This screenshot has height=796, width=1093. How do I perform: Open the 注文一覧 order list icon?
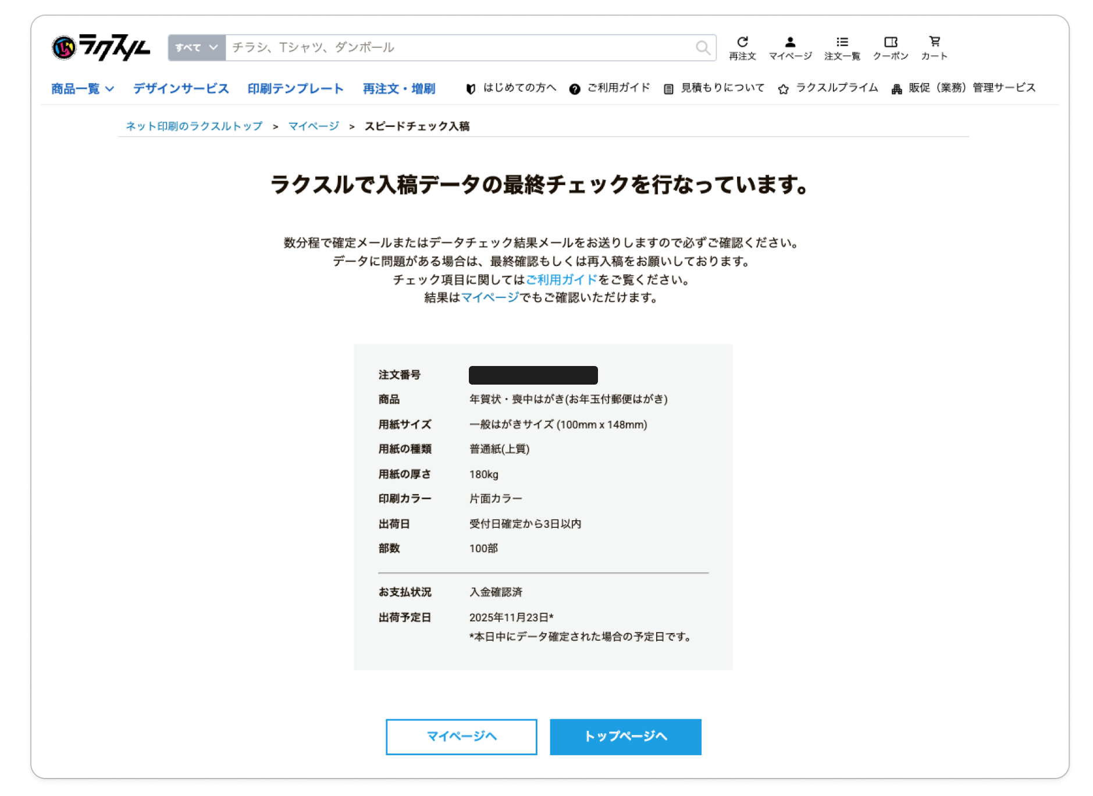point(842,48)
